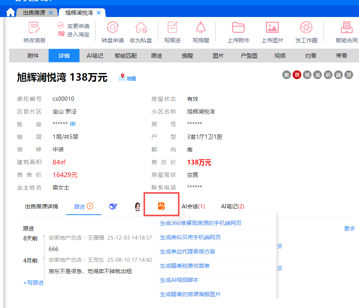Toggle the 推 status badge
Viewport: 359px width, 308px height.
[x=287, y=75]
